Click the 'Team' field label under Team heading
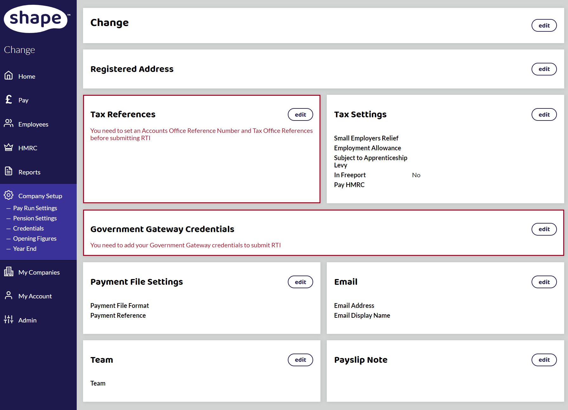The width and height of the screenshot is (568, 410). pyautogui.click(x=98, y=383)
